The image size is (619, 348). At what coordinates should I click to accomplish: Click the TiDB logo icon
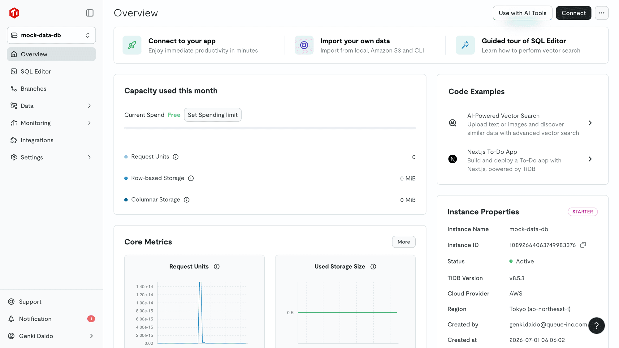pos(14,13)
